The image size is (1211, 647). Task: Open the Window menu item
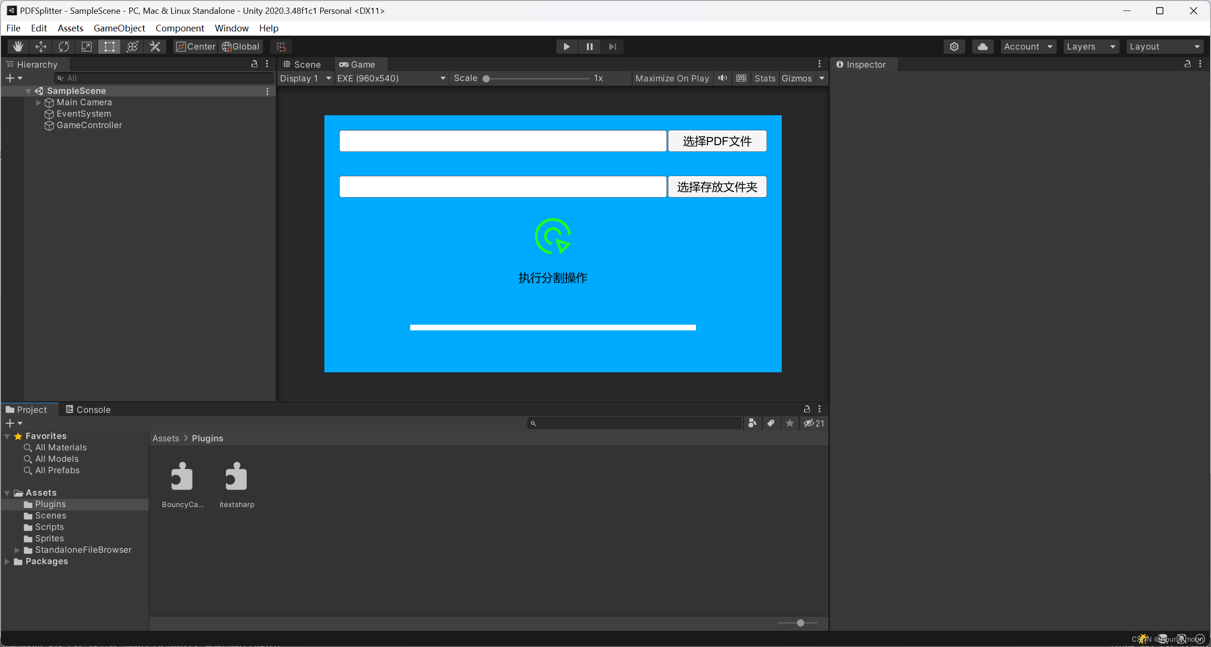click(232, 28)
